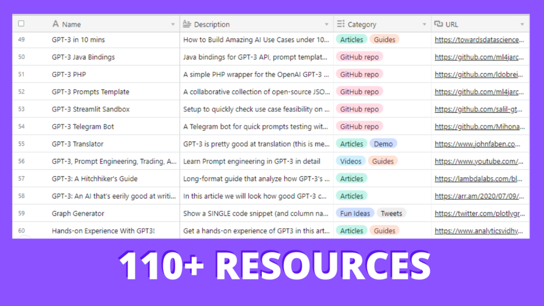Open the twitter.com link for Graph Generator
The width and height of the screenshot is (544, 306).
480,213
